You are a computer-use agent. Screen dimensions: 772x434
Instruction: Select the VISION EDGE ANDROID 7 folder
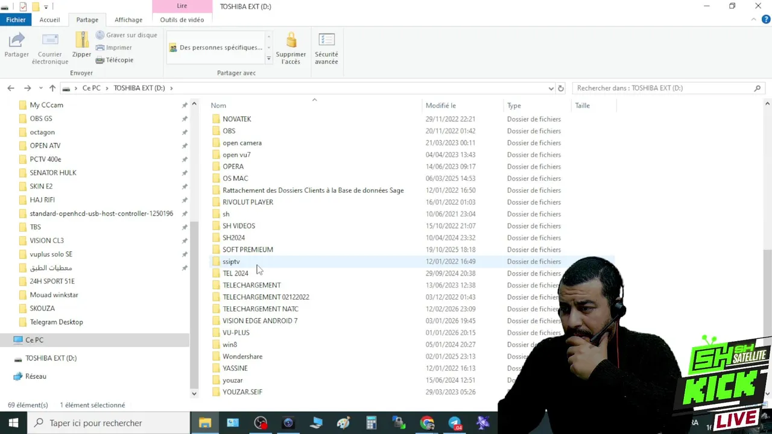coord(260,321)
